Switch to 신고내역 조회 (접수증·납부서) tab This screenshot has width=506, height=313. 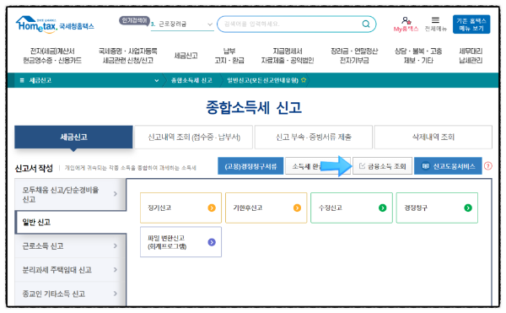click(x=194, y=138)
